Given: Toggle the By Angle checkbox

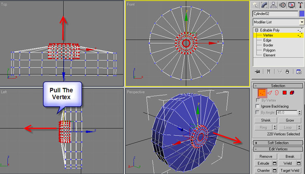Looking at the screenshot, I should pos(257,112).
